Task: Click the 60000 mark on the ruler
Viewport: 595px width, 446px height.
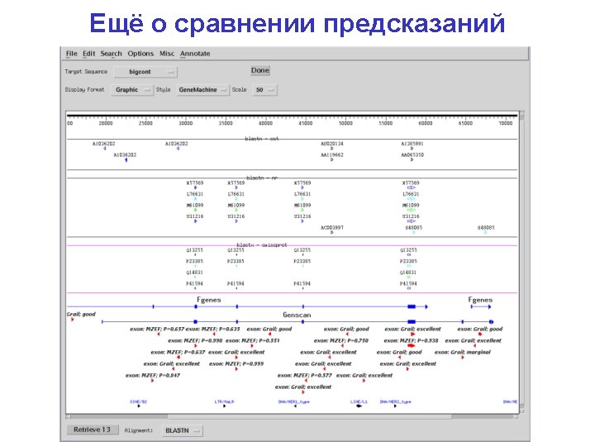Action: [x=425, y=123]
